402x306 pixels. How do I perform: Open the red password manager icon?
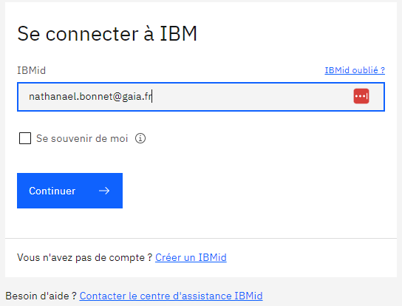(x=361, y=96)
